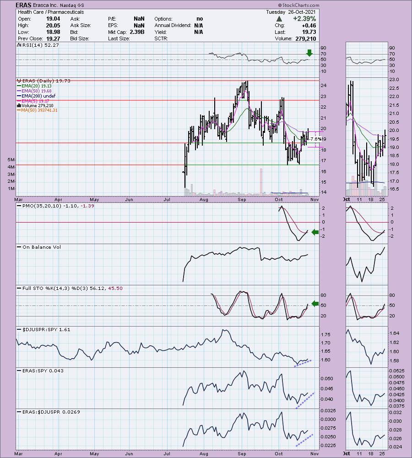Click the EMA(50) 19.68 legend entry
412x458 pixels.
tap(34, 91)
